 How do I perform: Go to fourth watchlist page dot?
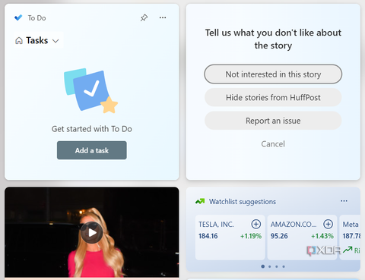(284, 266)
